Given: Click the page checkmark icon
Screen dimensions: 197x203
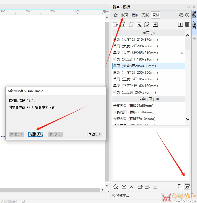Looking at the screenshot, I should 147,24.
